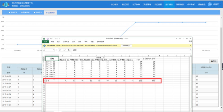Click the 导出 export button

tap(214, 61)
